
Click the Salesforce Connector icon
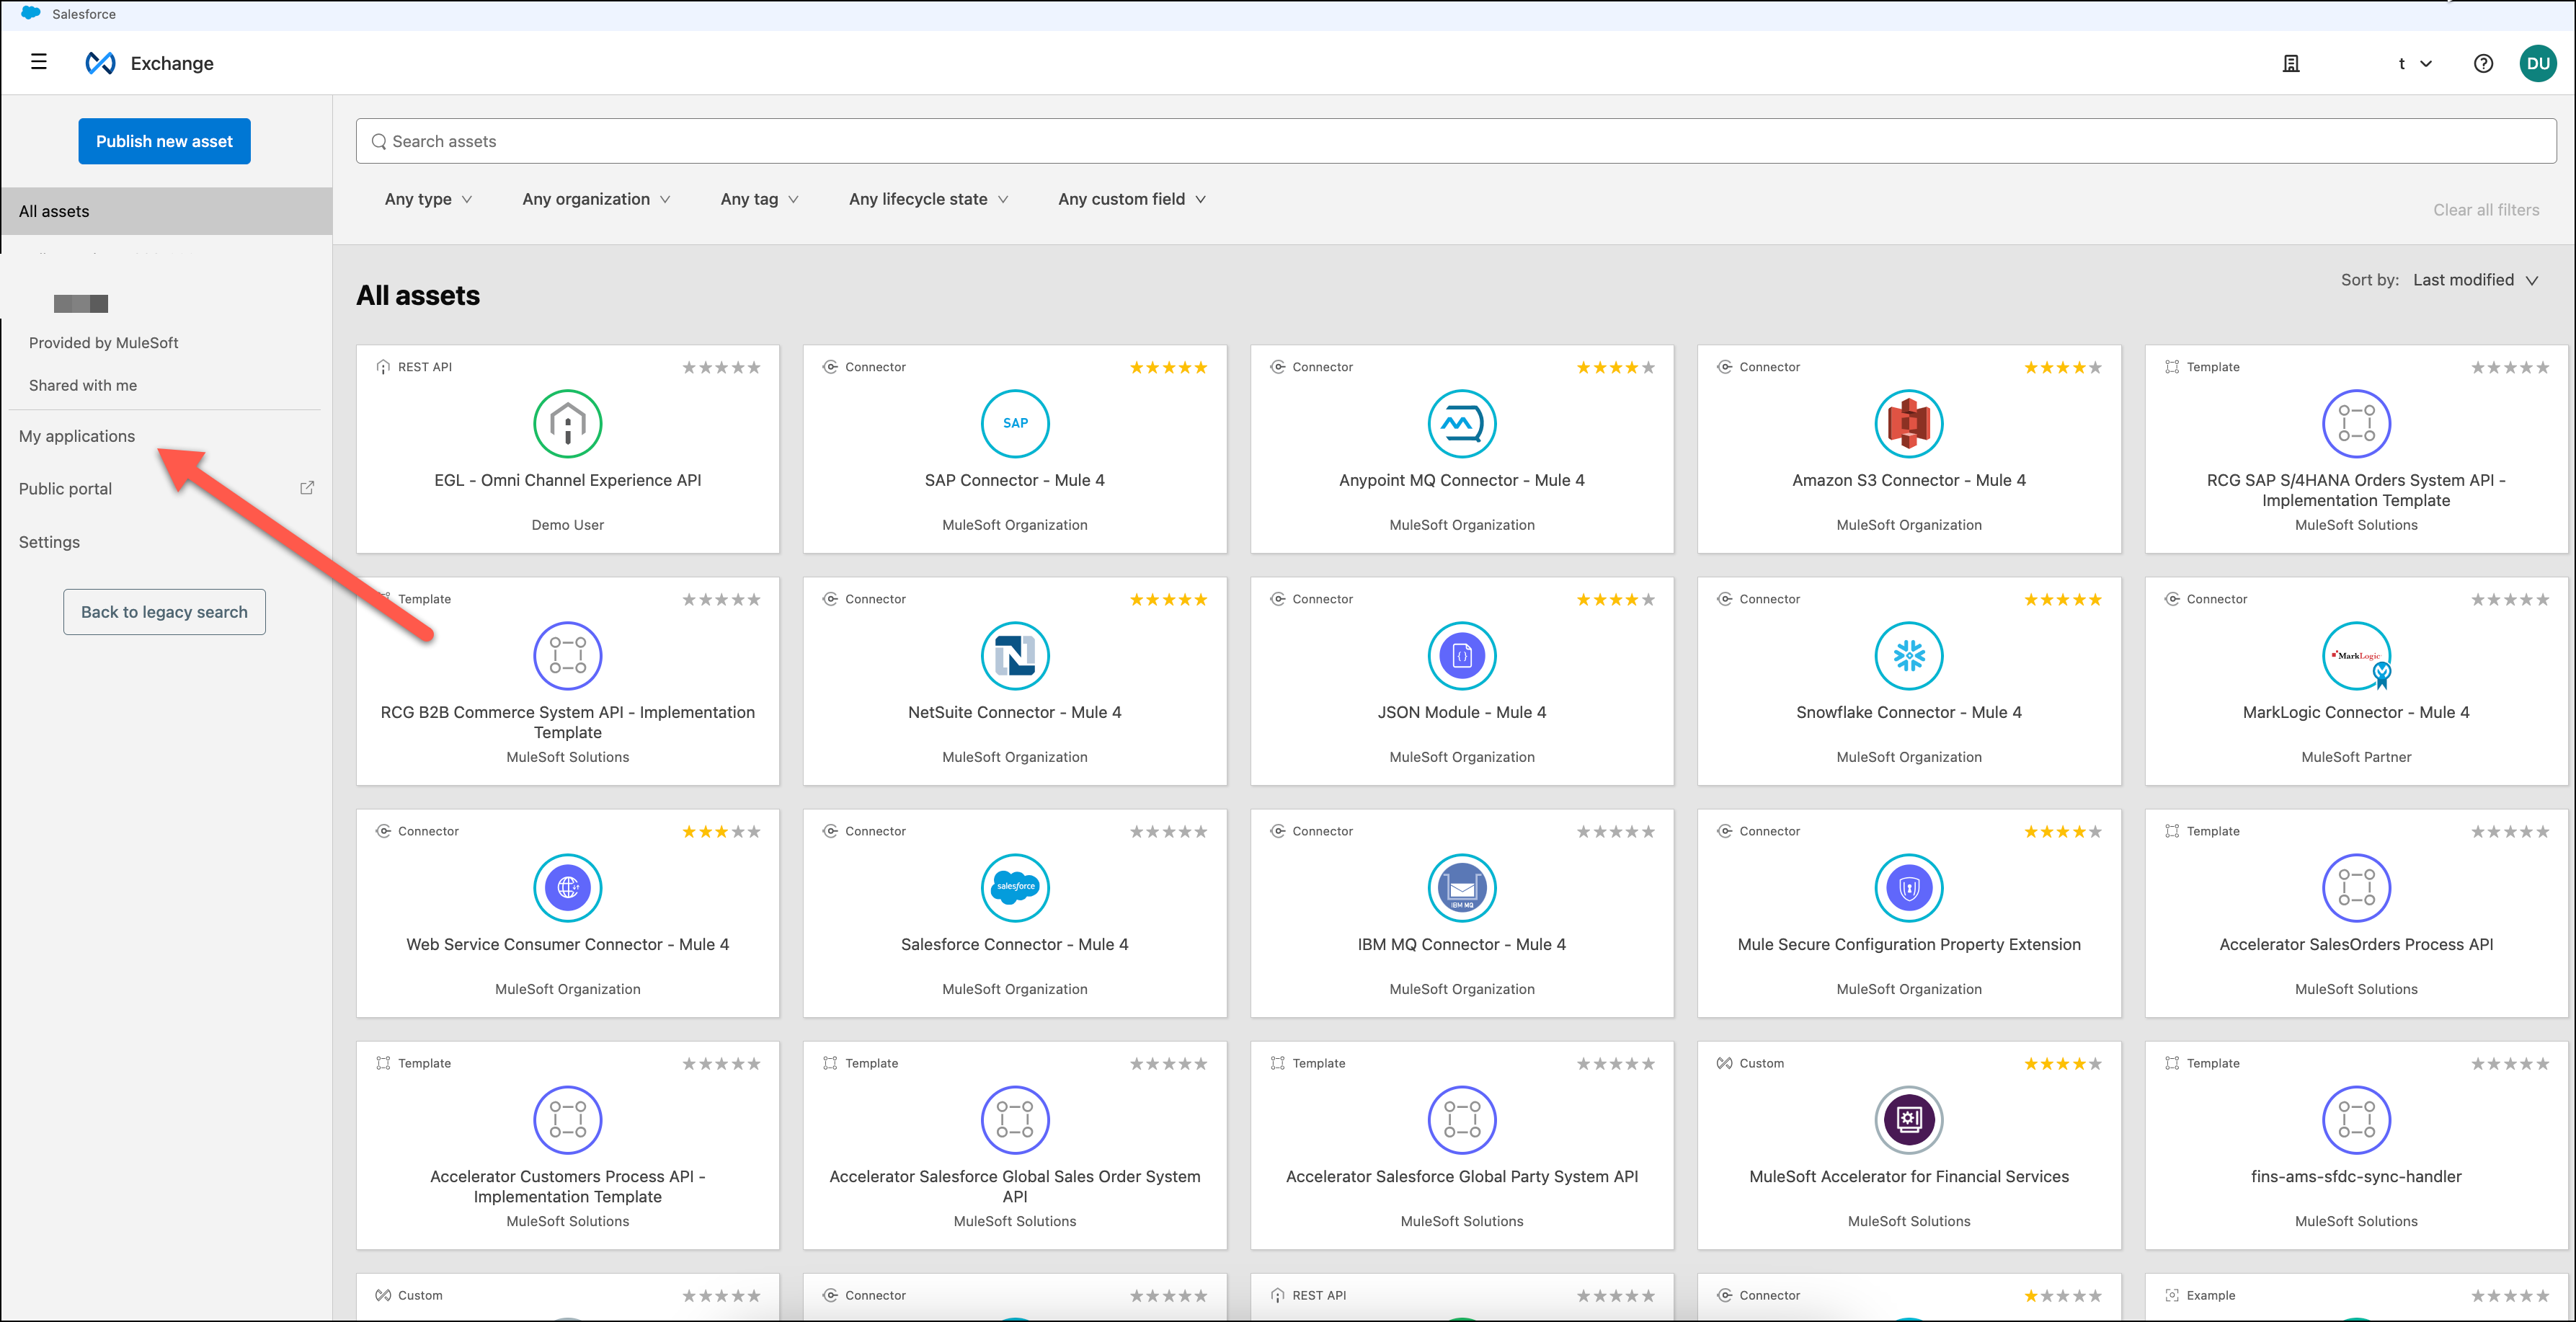tap(1015, 887)
